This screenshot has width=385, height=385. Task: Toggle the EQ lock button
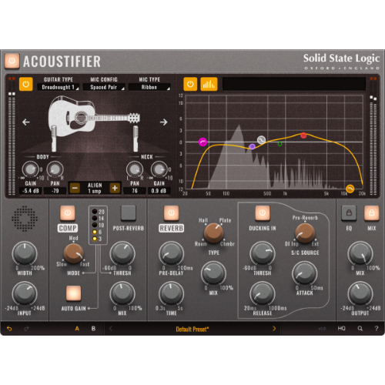(349, 213)
